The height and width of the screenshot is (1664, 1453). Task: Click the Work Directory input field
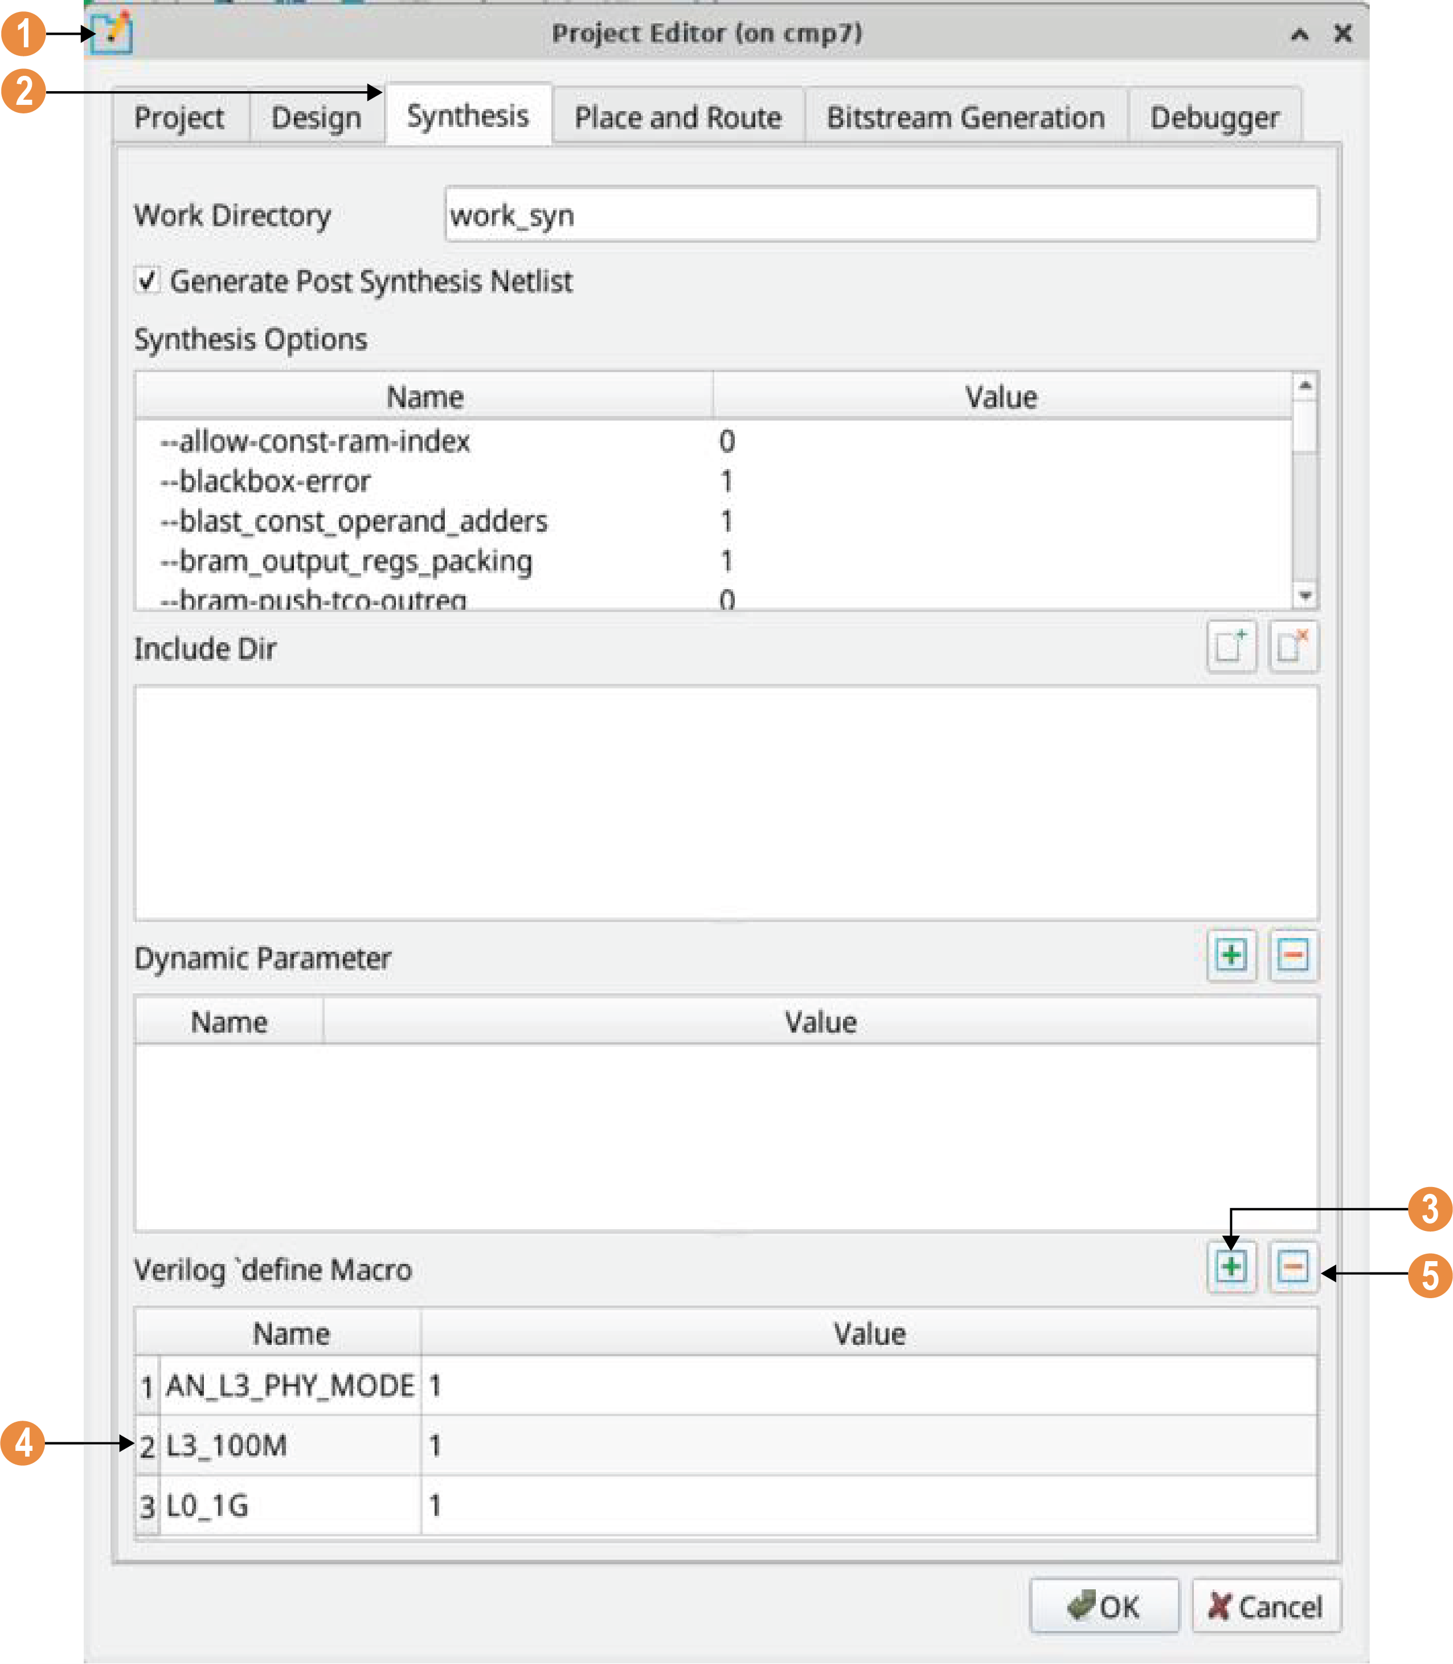(x=881, y=215)
